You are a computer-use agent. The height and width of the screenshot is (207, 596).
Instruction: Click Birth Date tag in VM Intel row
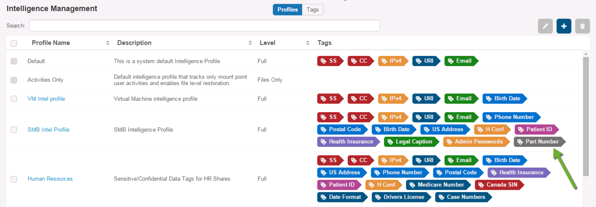click(504, 99)
